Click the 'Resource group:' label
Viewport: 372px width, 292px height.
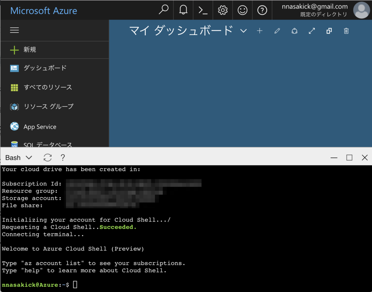(30, 191)
